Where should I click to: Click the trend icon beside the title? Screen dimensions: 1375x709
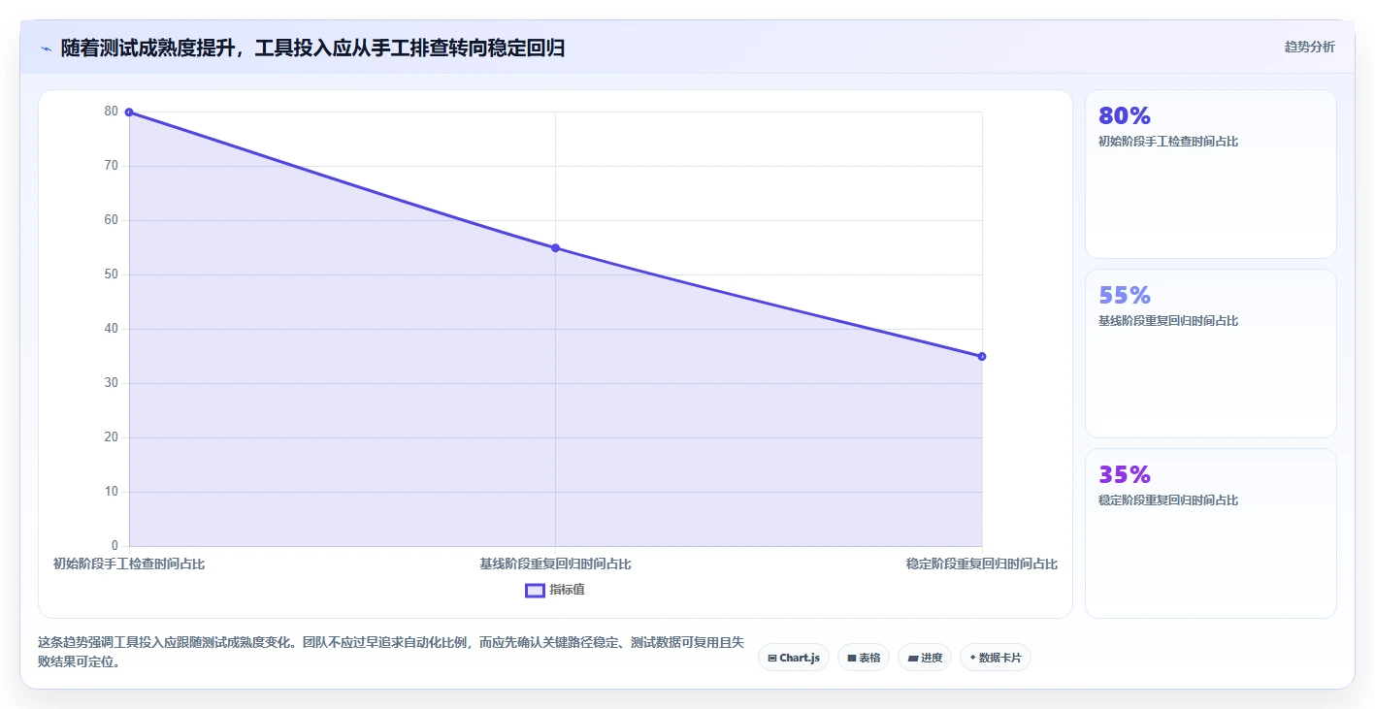click(x=46, y=48)
